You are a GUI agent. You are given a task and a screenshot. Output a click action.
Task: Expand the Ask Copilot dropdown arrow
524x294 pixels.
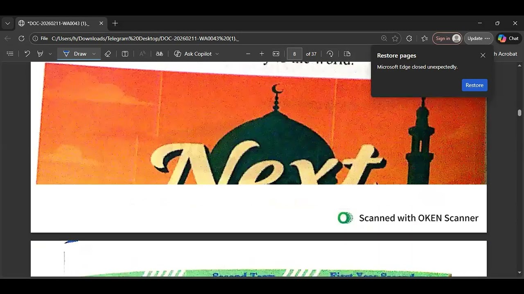pos(217,54)
